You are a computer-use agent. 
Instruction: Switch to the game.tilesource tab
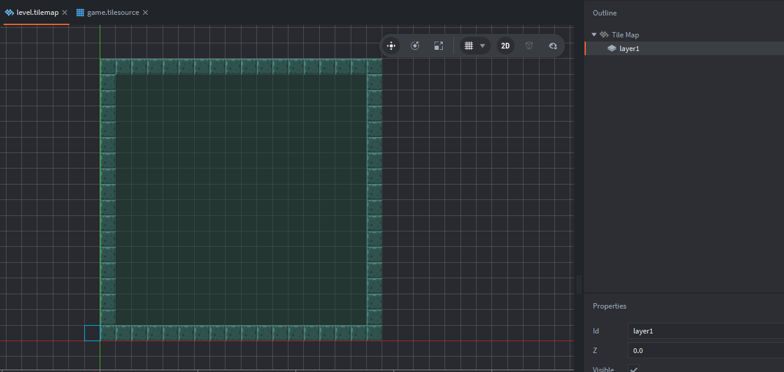click(113, 12)
